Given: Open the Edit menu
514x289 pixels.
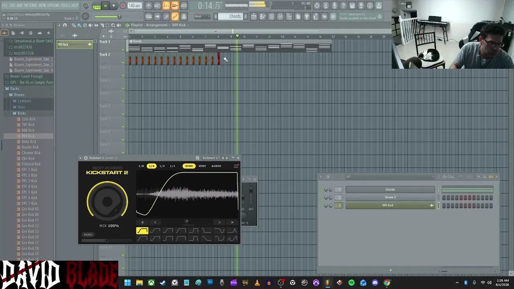Looking at the screenshot, I should pyautogui.click(x=13, y=6).
